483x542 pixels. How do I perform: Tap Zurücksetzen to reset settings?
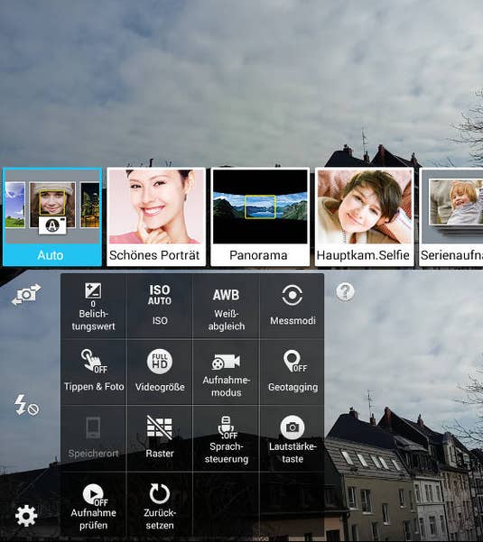[x=160, y=506]
